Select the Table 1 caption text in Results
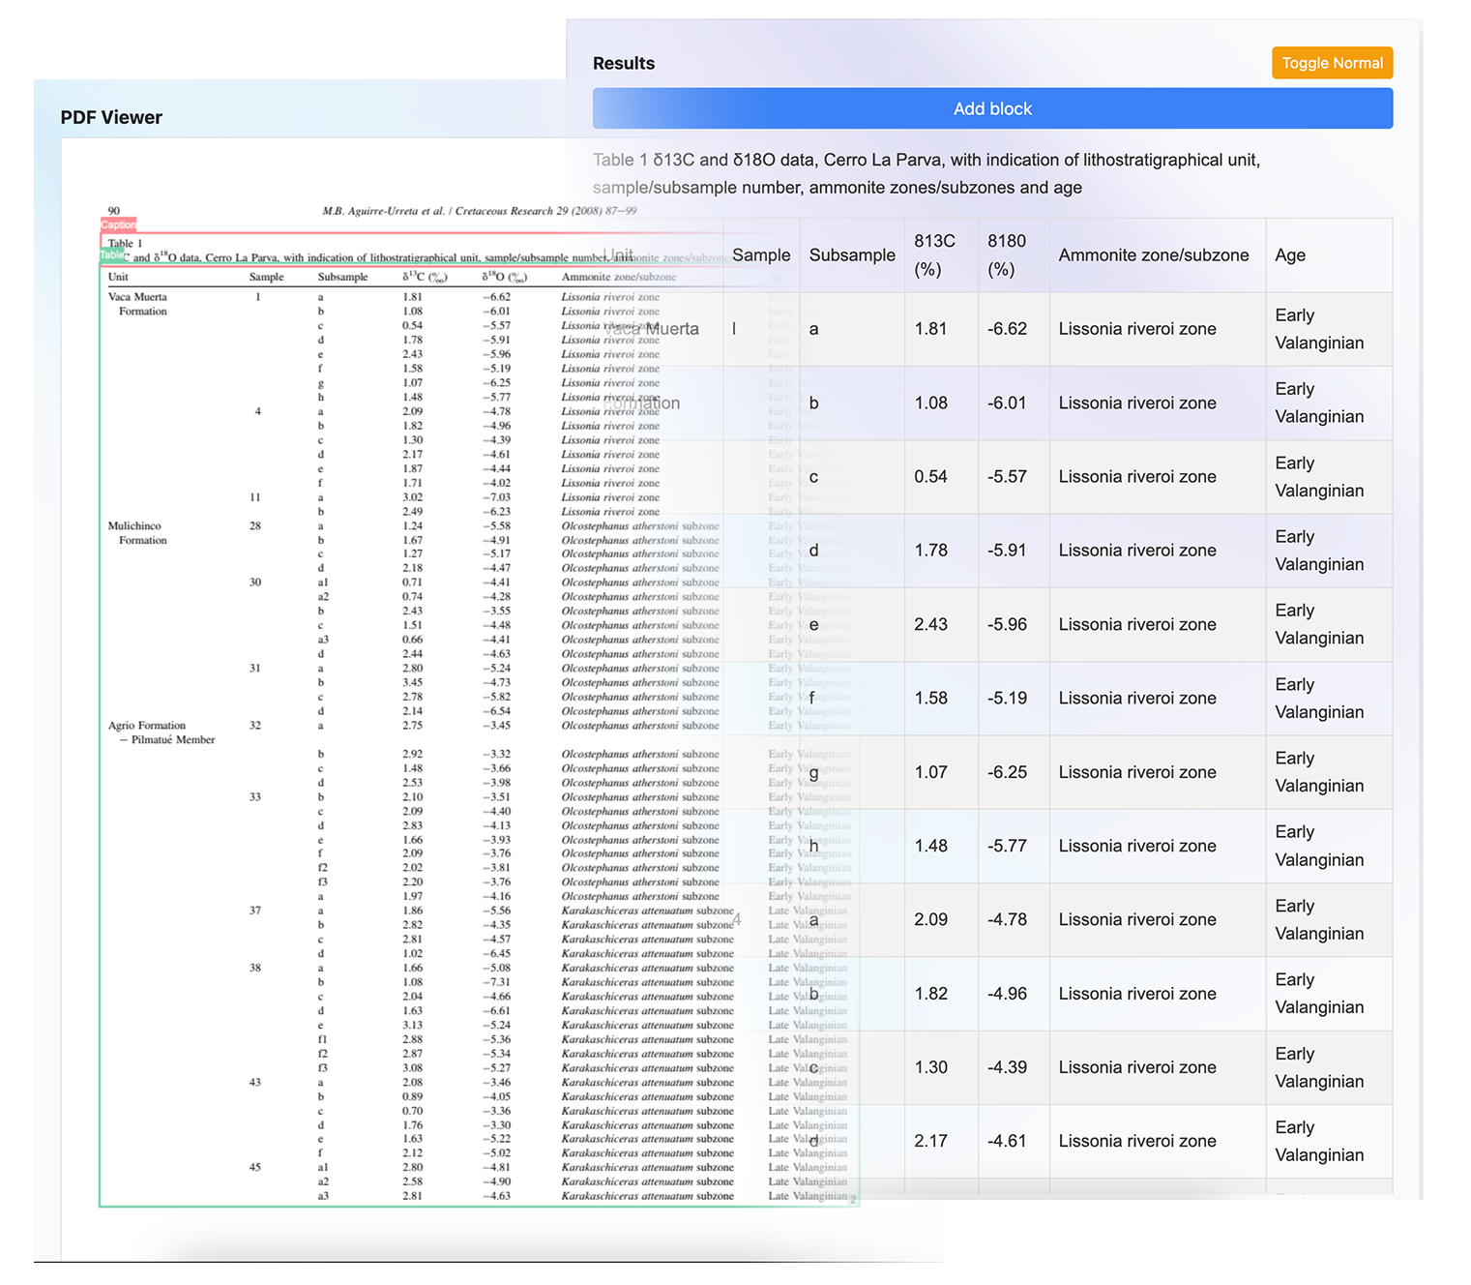 click(927, 173)
